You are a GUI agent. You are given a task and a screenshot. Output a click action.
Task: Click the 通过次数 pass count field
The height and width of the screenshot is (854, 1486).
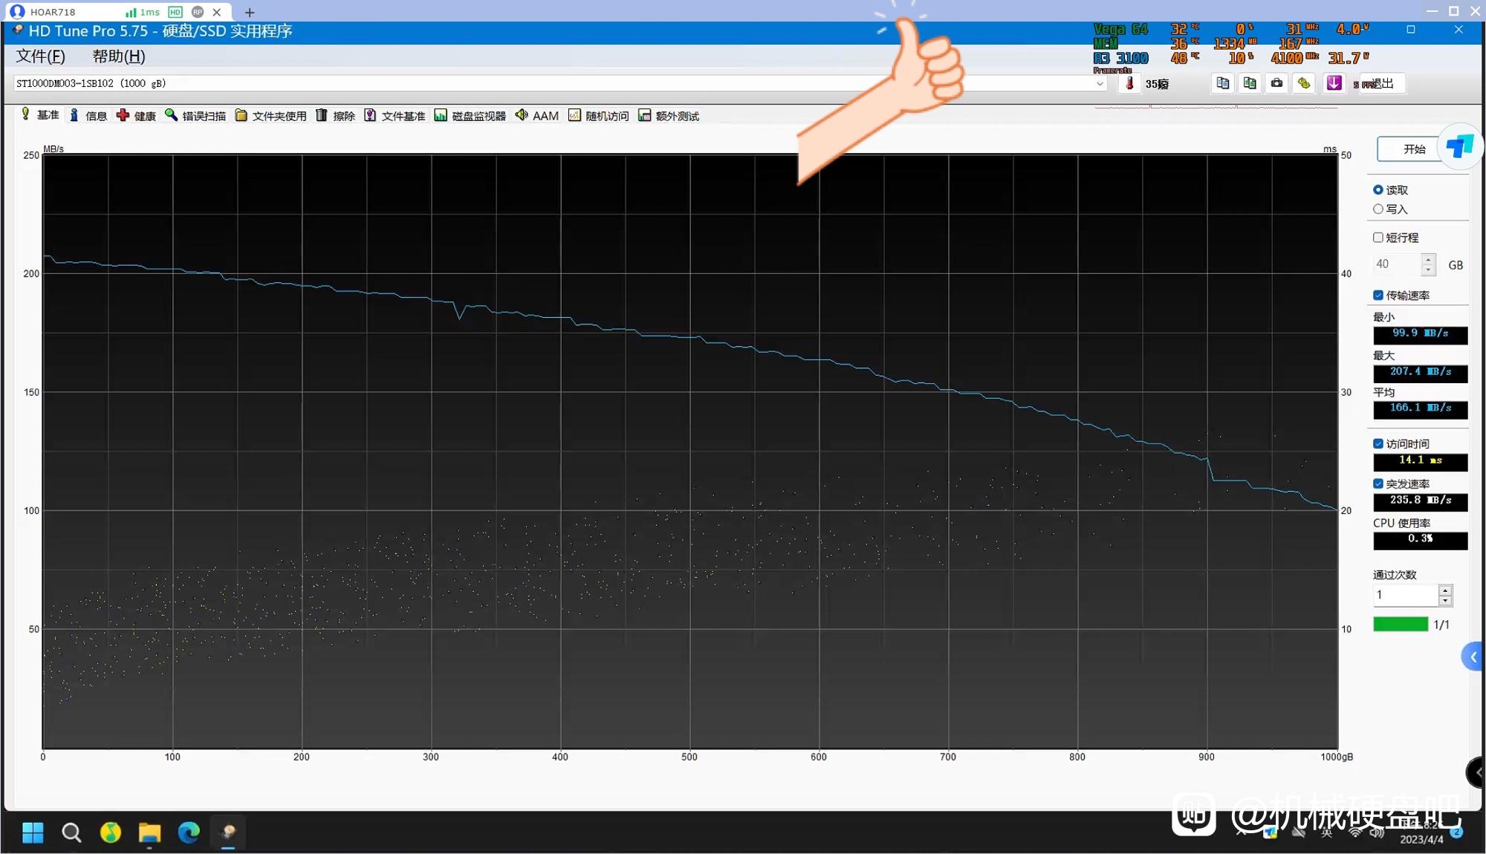pyautogui.click(x=1405, y=595)
